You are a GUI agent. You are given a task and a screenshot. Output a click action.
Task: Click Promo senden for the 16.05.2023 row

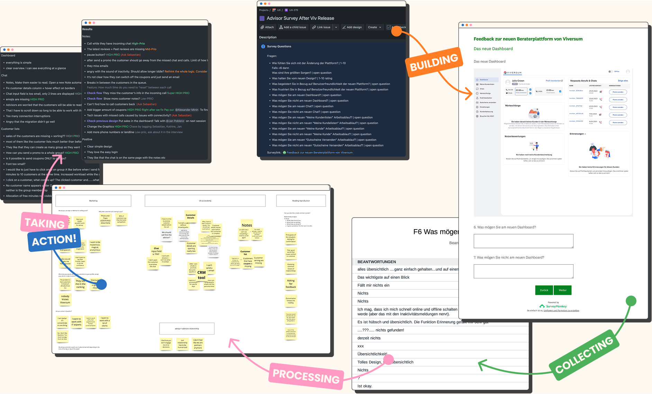tap(618, 122)
